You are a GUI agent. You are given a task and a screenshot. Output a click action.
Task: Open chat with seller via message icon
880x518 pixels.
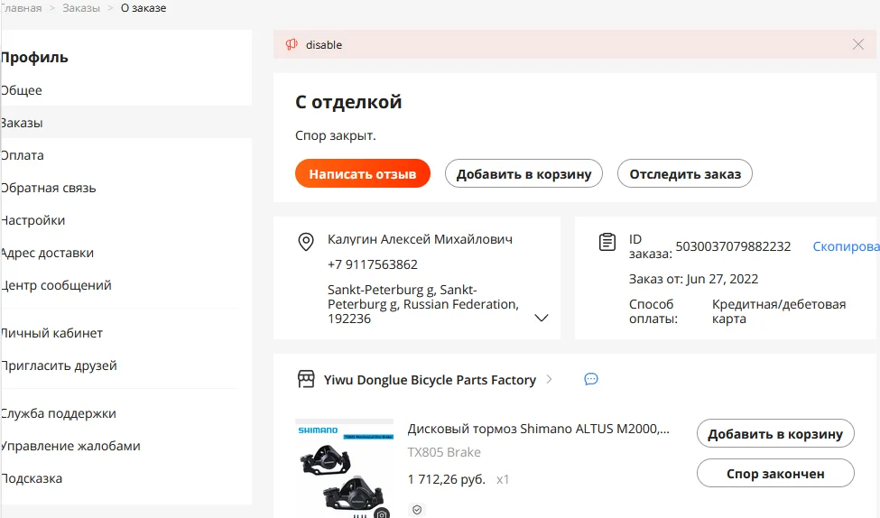(591, 379)
